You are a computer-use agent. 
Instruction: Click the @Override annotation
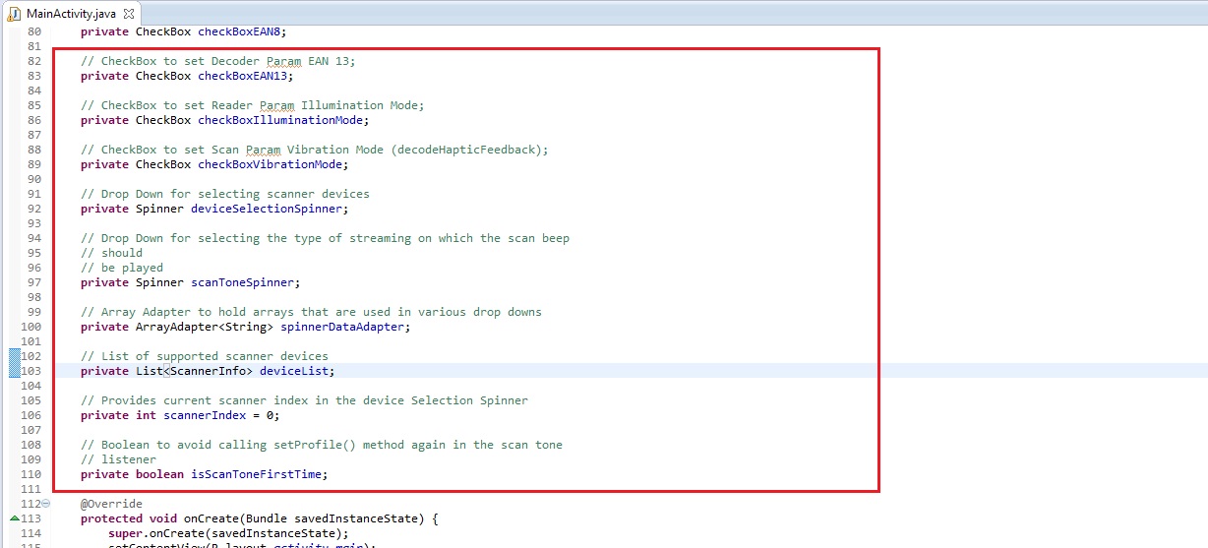(x=111, y=504)
